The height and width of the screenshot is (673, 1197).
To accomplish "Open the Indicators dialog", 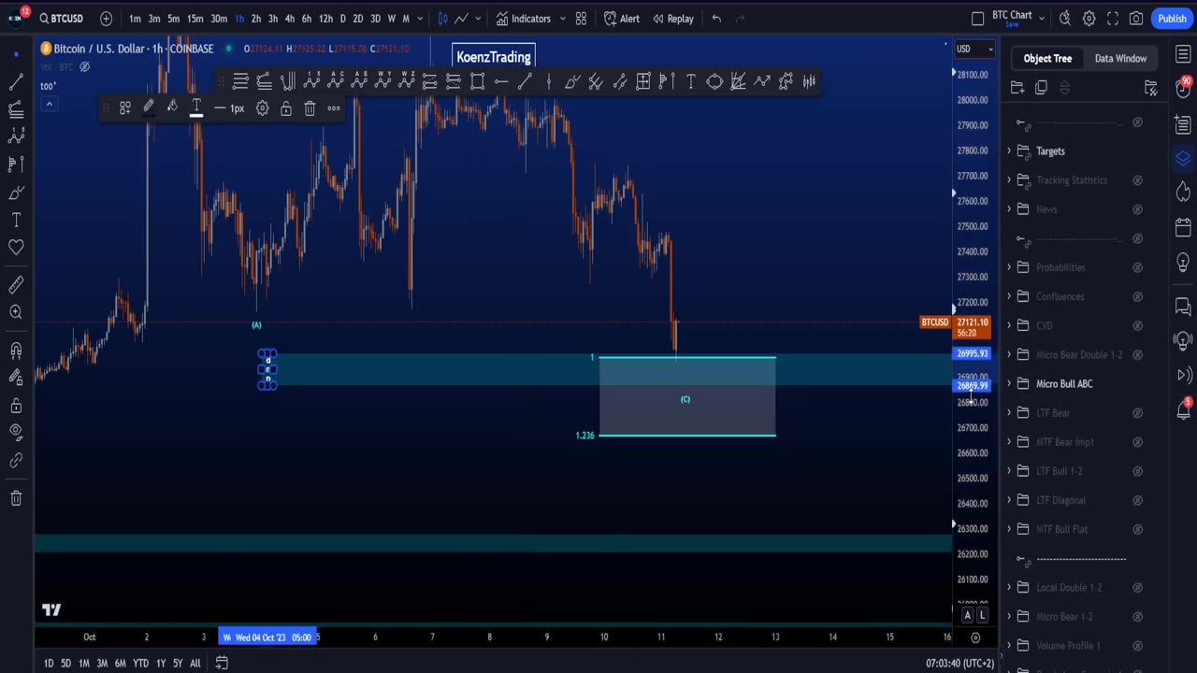I will pos(523,19).
